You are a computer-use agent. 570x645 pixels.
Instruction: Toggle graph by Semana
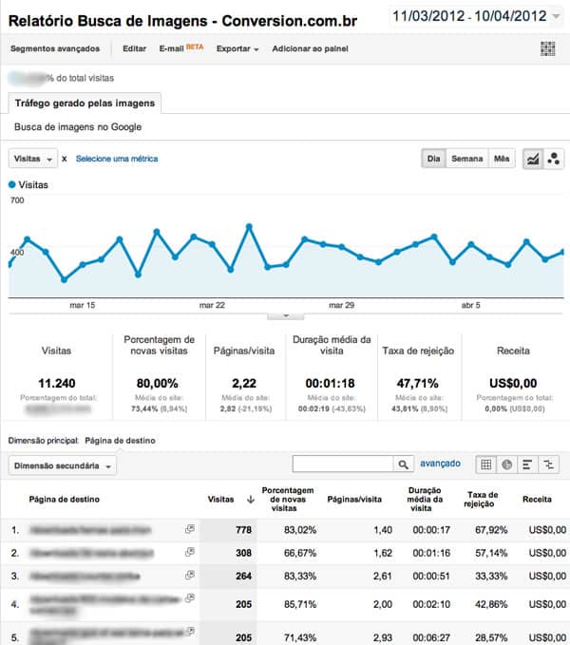pyautogui.click(x=466, y=159)
